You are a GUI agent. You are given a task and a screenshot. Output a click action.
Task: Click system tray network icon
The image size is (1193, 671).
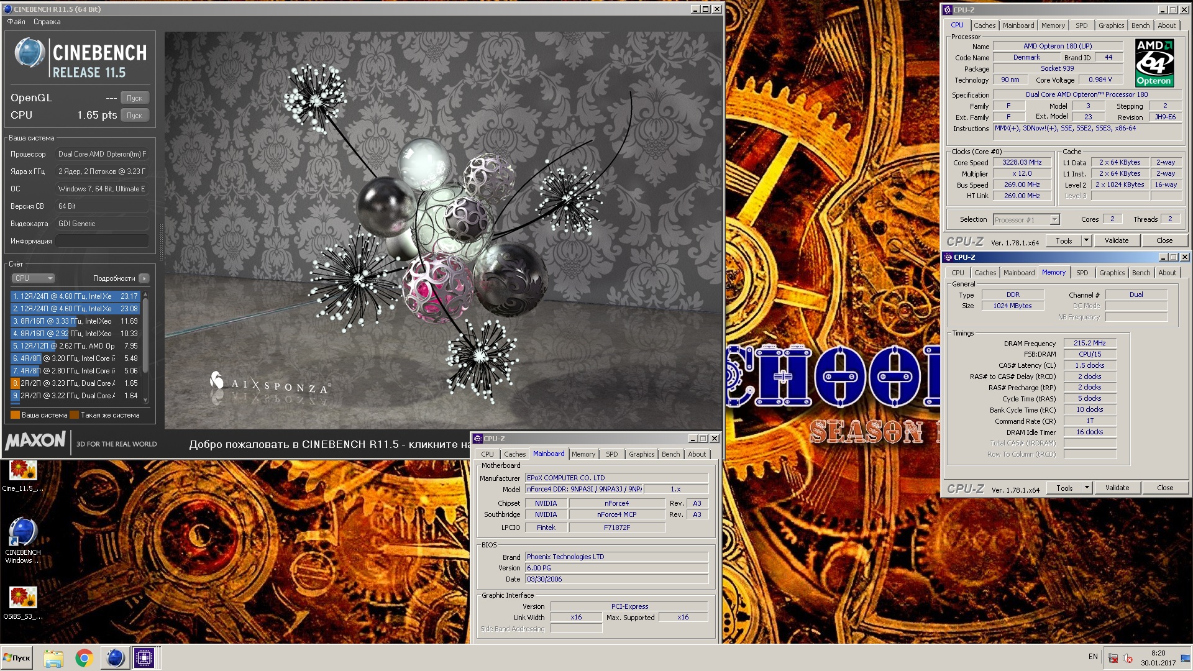[1113, 658]
